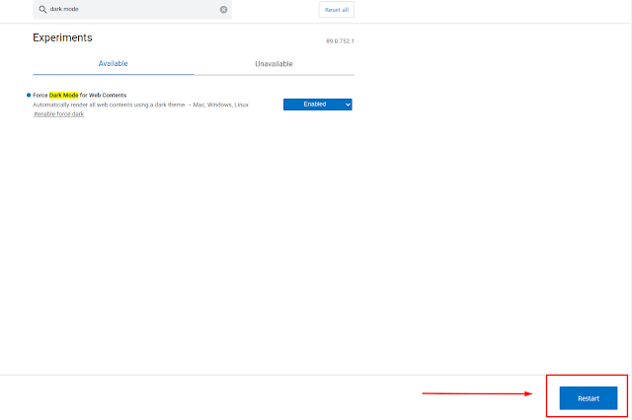The width and height of the screenshot is (632, 420).
Task: Open the #enable-force-dark link
Action: 59,114
